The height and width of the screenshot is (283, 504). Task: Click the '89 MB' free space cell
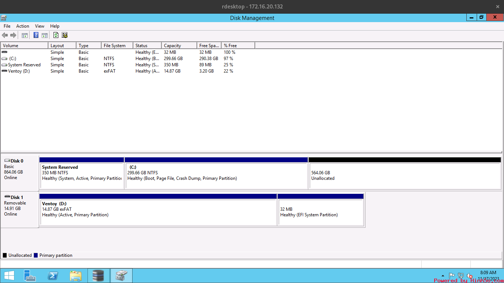pos(205,65)
